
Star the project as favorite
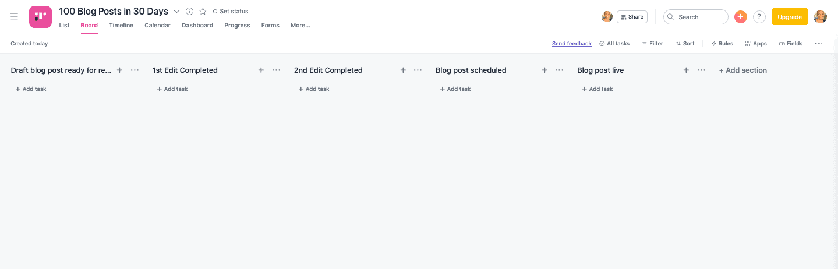coord(203,12)
